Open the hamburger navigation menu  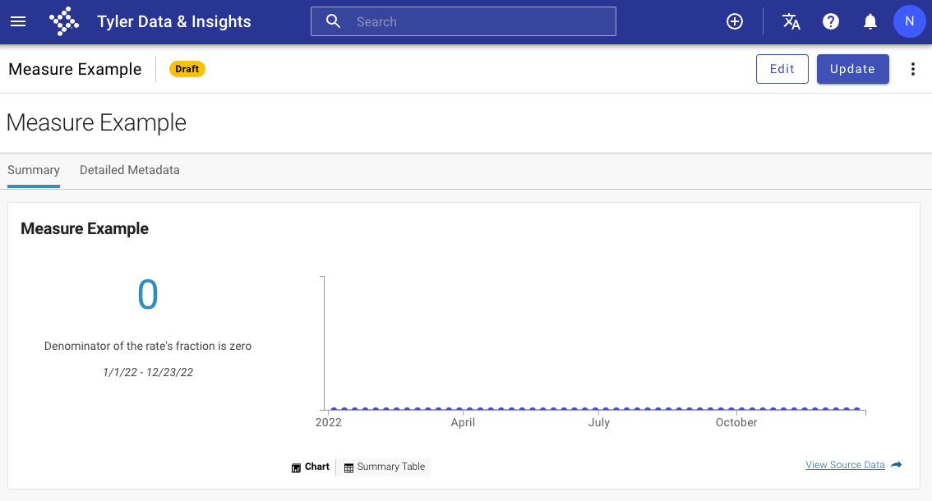(18, 22)
